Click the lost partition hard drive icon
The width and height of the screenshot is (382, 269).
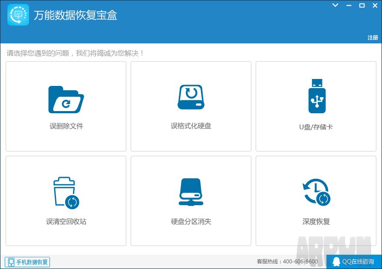pos(191,192)
